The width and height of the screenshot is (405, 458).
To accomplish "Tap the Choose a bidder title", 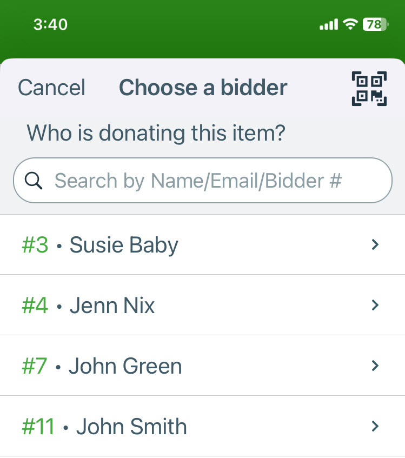I will pyautogui.click(x=203, y=88).
